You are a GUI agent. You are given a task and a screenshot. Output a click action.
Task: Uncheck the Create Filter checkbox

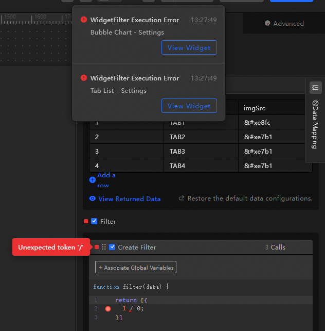pos(112,247)
